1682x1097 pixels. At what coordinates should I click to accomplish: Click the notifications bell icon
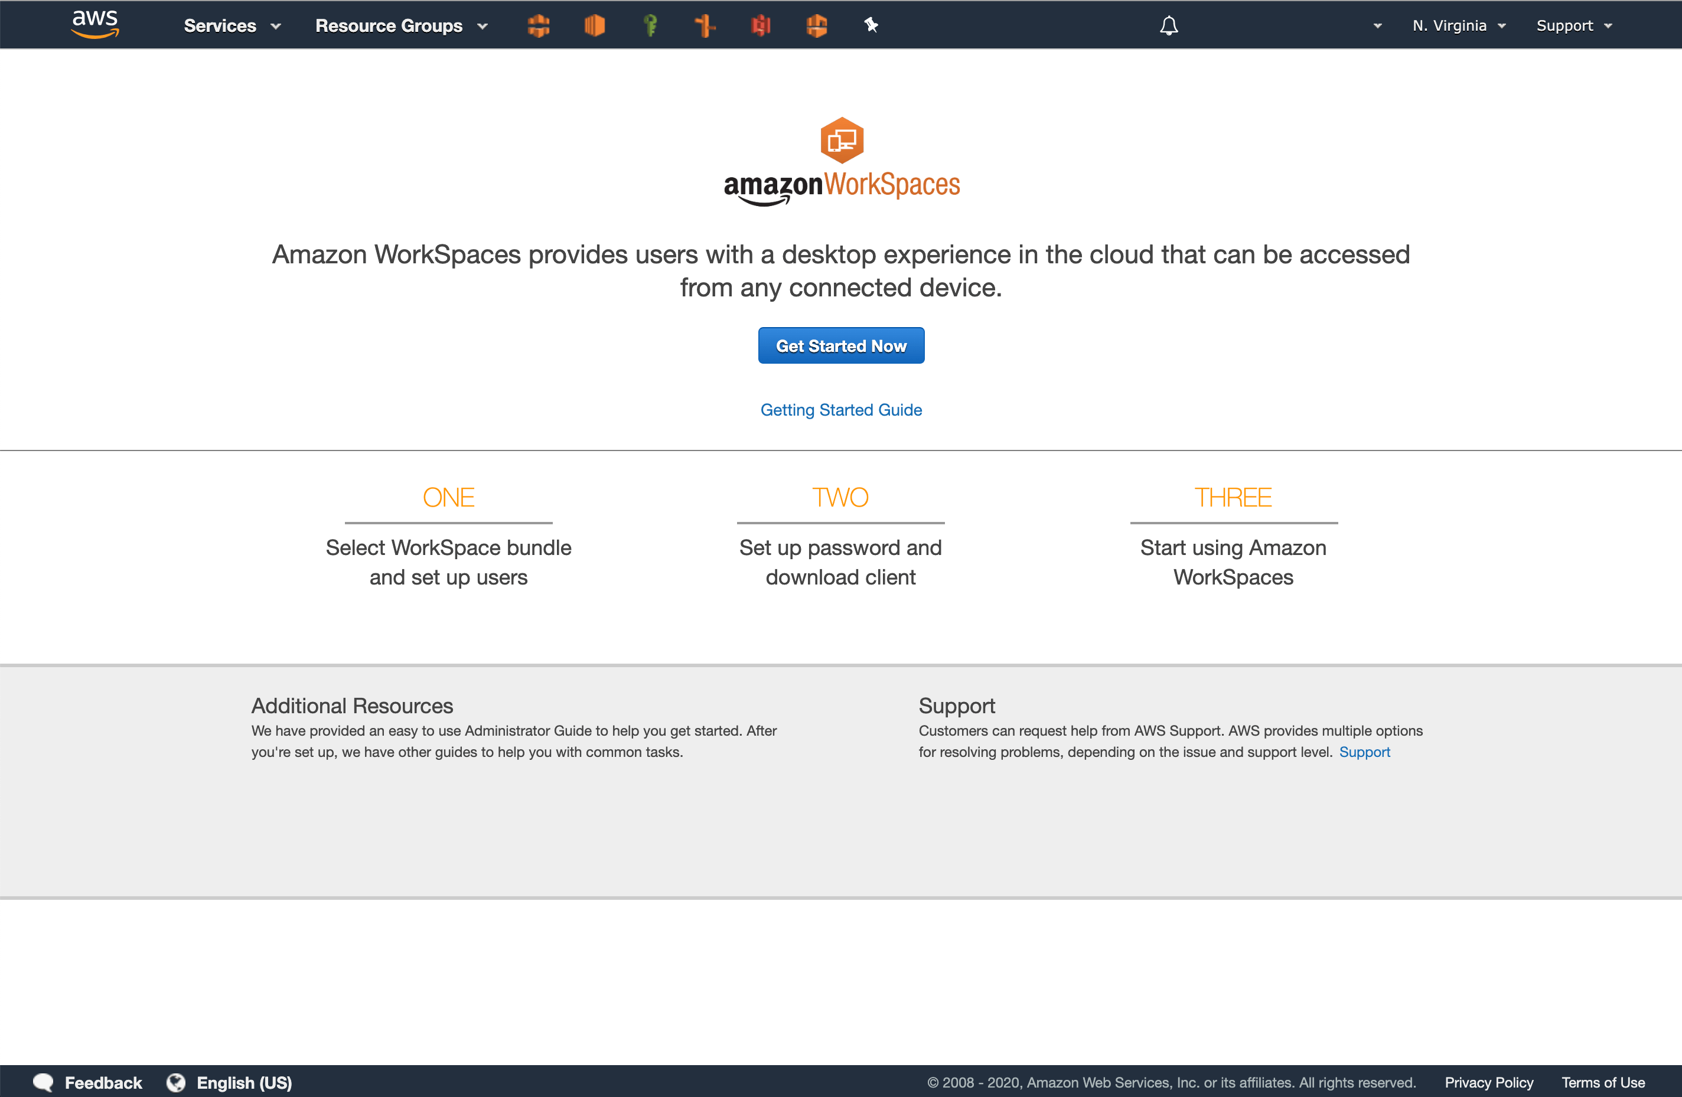[1168, 25]
